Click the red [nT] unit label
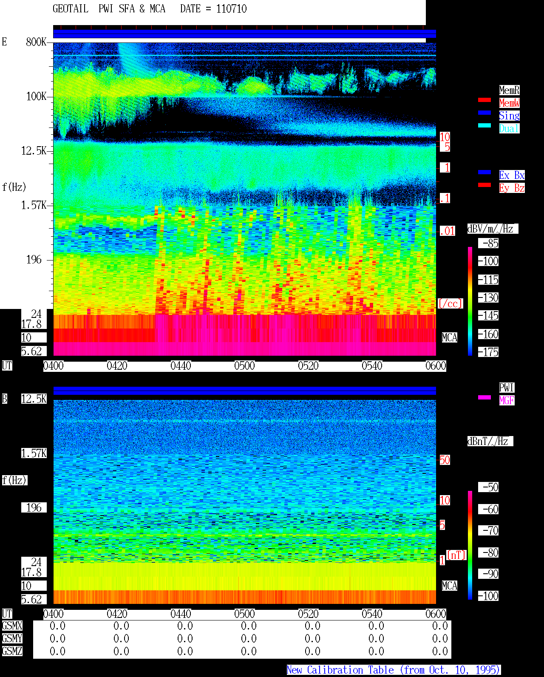Viewport: 544px width, 677px height. point(456,555)
